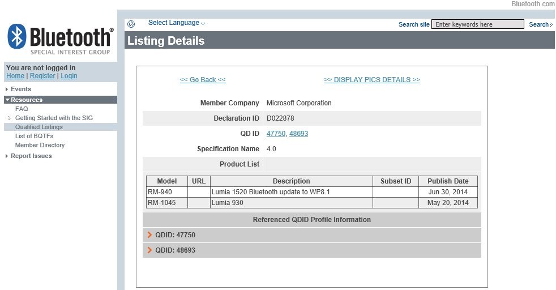Open QD ID 48693 link
Screen dimensions: 556x290
[298, 134]
